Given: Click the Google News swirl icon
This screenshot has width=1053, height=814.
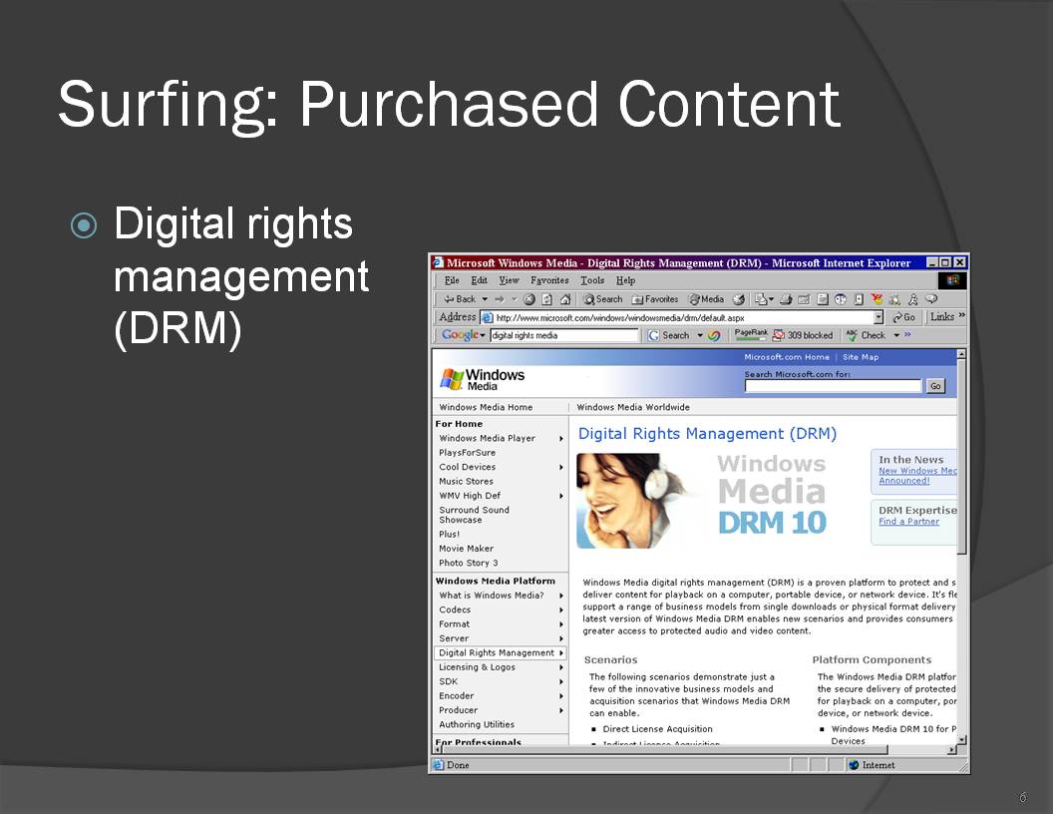Looking at the screenshot, I should (714, 335).
